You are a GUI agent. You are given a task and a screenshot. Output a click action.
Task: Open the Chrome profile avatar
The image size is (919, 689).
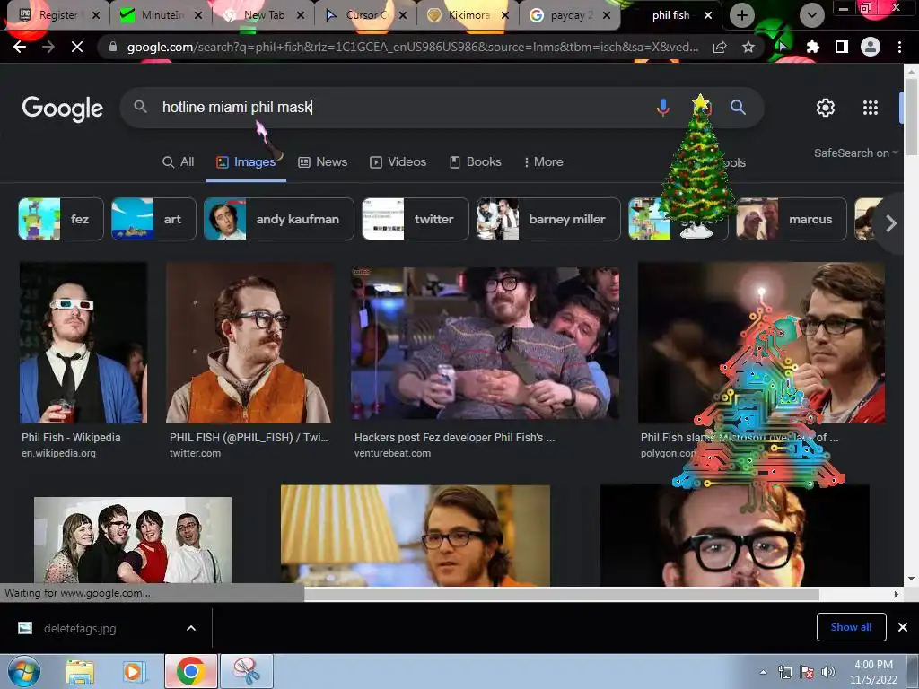tap(871, 47)
